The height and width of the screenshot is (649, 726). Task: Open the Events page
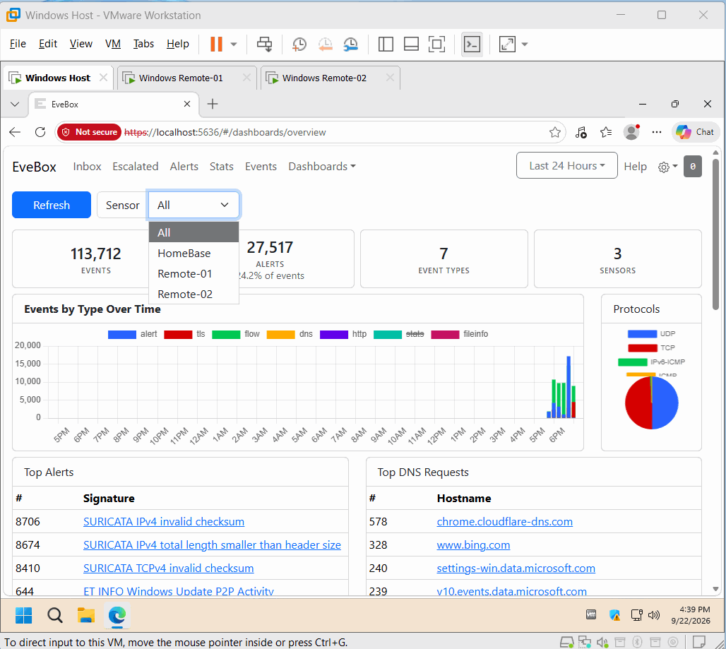click(x=261, y=166)
